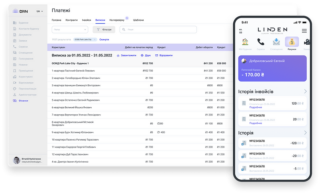
Task: Click Користувач column header
Action: (x=58, y=47)
